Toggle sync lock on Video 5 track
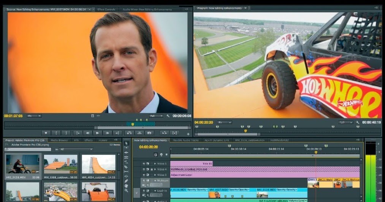The image size is (385, 202). 148,164
